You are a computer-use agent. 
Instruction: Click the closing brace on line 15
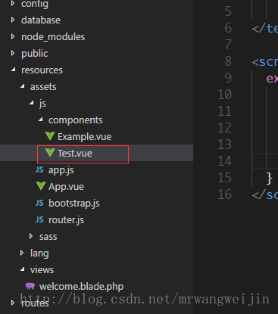point(269,179)
